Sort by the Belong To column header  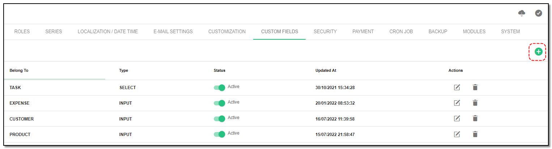(x=19, y=70)
